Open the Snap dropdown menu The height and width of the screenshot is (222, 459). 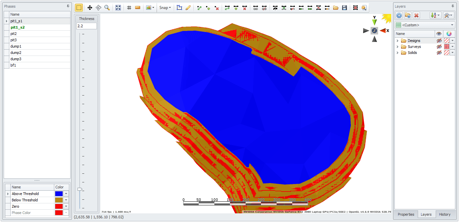(165, 7)
